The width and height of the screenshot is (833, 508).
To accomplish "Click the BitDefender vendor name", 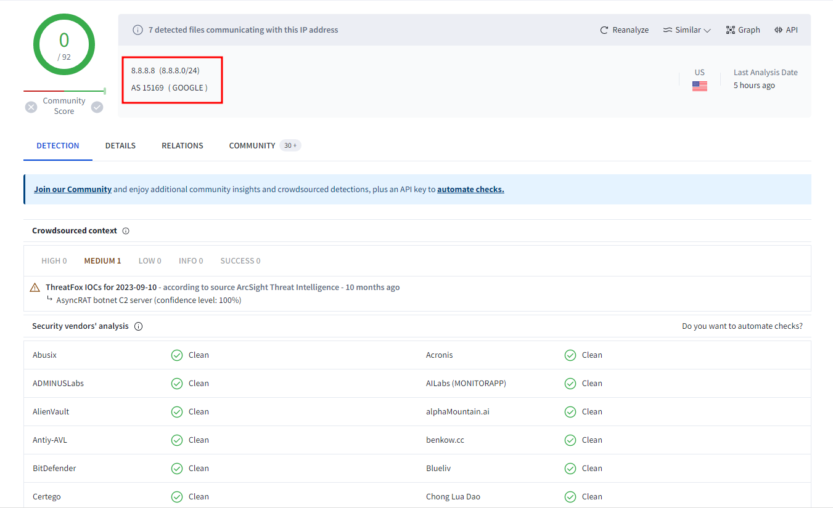I will tap(54, 468).
